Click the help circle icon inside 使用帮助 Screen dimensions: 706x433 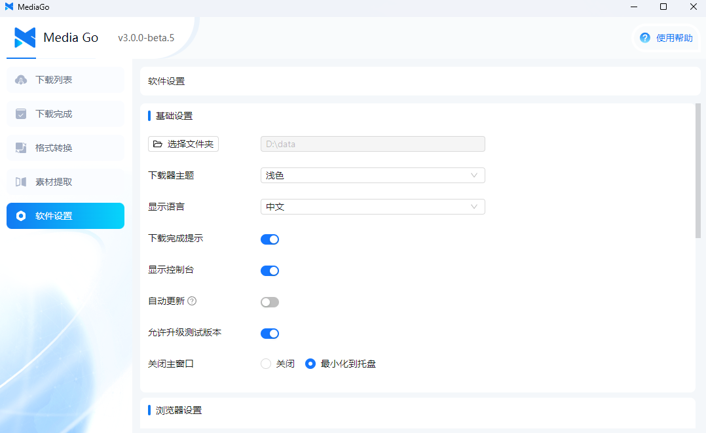[x=644, y=38]
